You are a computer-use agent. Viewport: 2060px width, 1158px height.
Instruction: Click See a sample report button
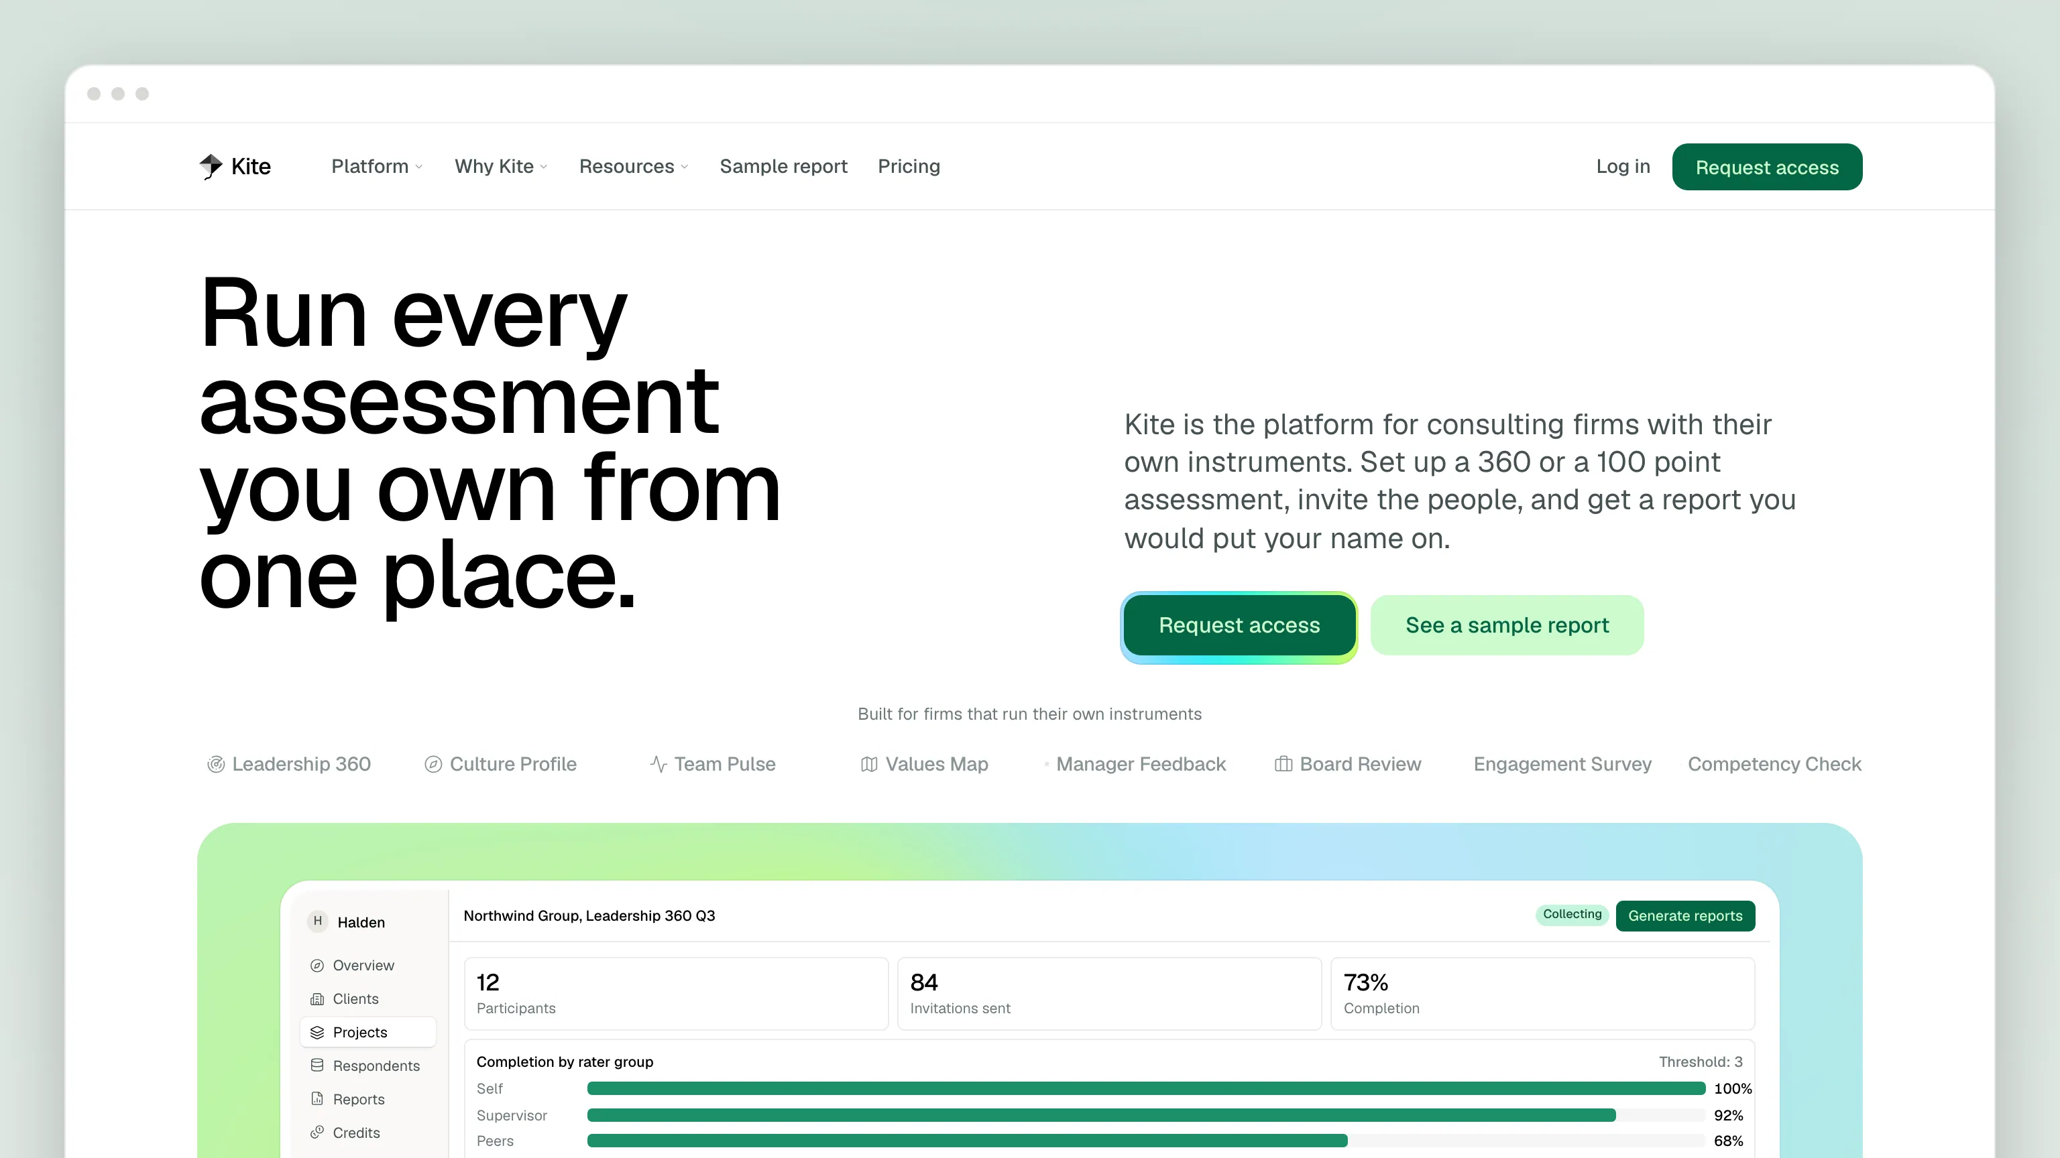pyautogui.click(x=1507, y=625)
